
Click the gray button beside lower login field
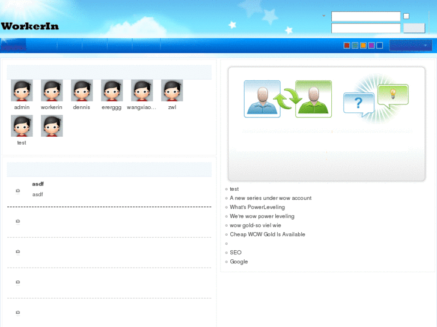[414, 28]
